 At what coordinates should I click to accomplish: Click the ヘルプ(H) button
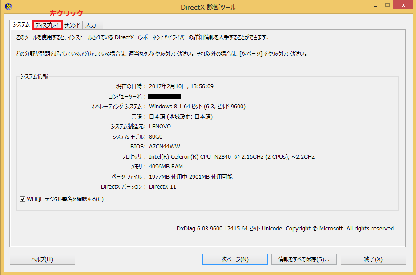coord(42,259)
